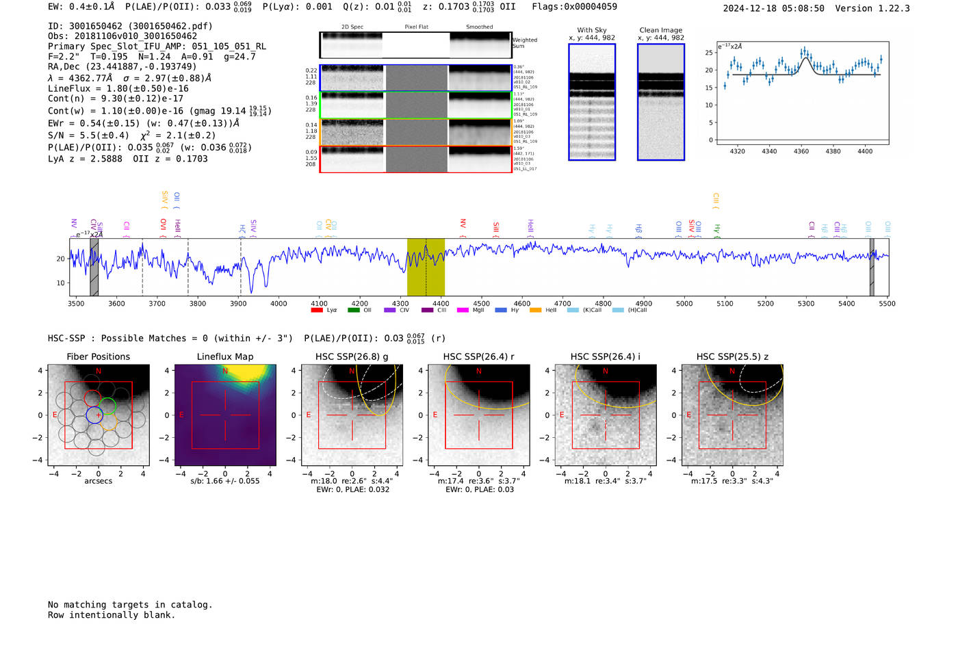Click the red Lyα legend swatch

(316, 310)
